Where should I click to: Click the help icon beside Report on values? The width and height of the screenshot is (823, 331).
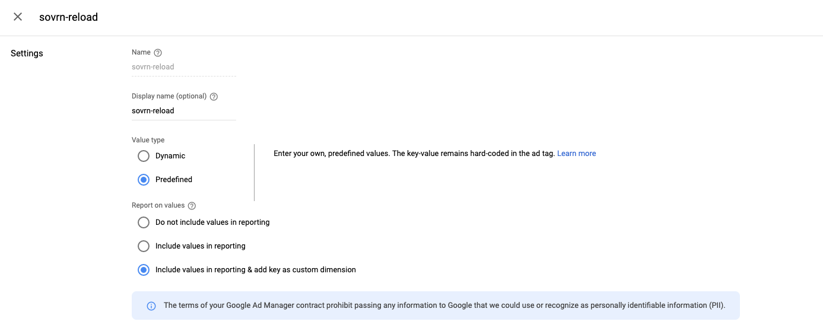click(x=192, y=206)
